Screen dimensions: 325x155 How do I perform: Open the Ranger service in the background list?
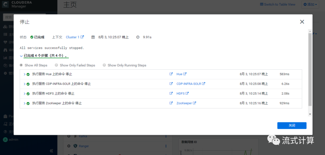click(x=84, y=146)
